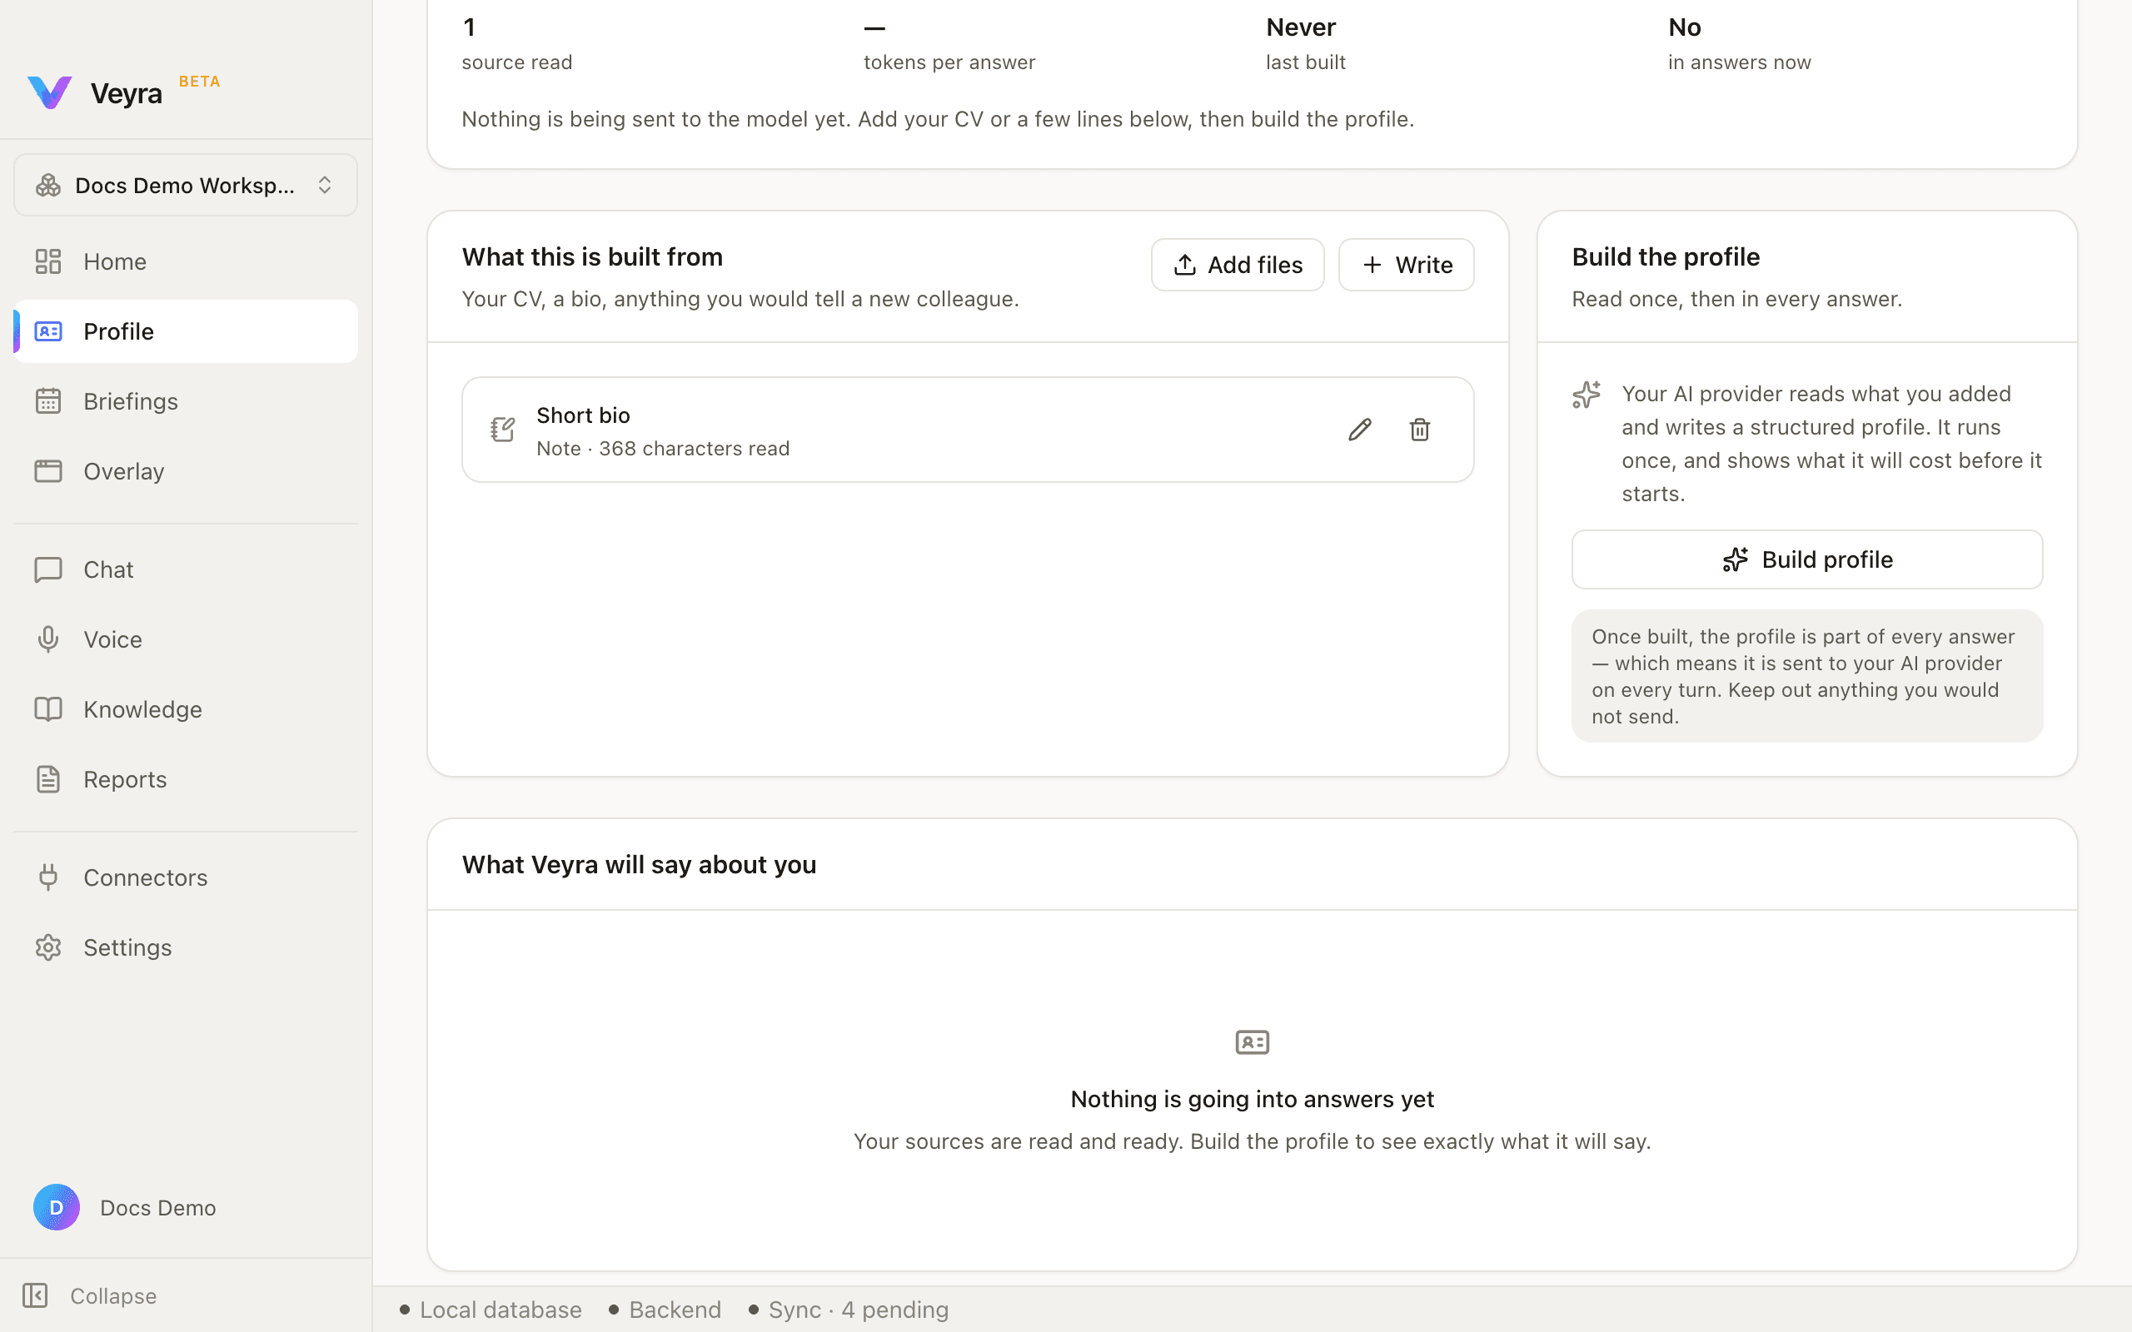The height and width of the screenshot is (1332, 2132).
Task: Click the Docs Demo avatar
Action: 57,1207
